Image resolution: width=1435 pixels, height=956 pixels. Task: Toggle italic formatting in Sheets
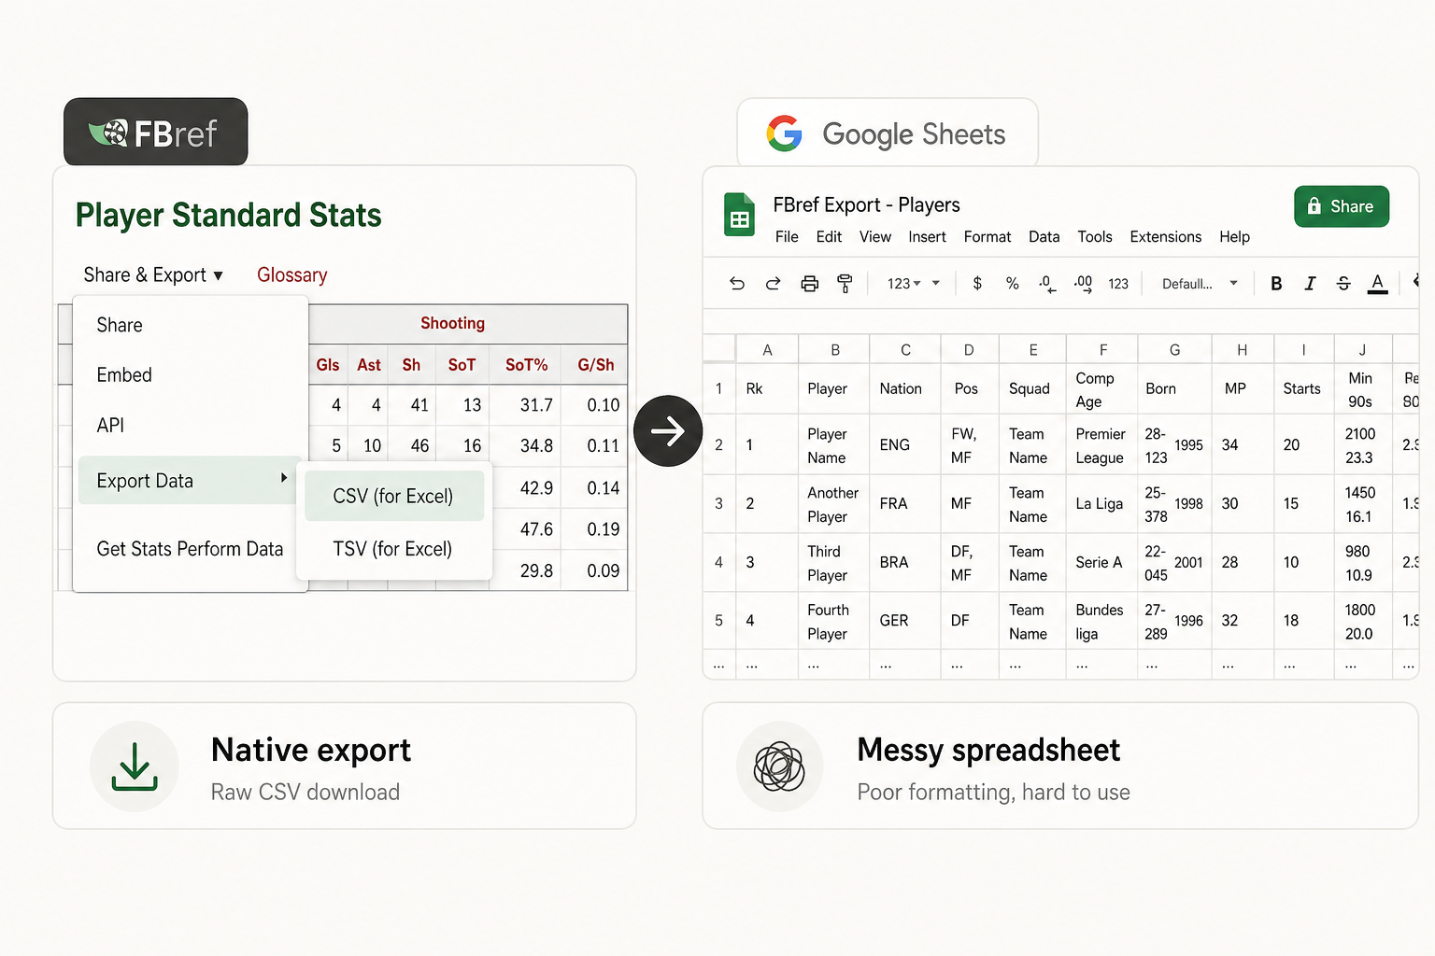[x=1310, y=284]
